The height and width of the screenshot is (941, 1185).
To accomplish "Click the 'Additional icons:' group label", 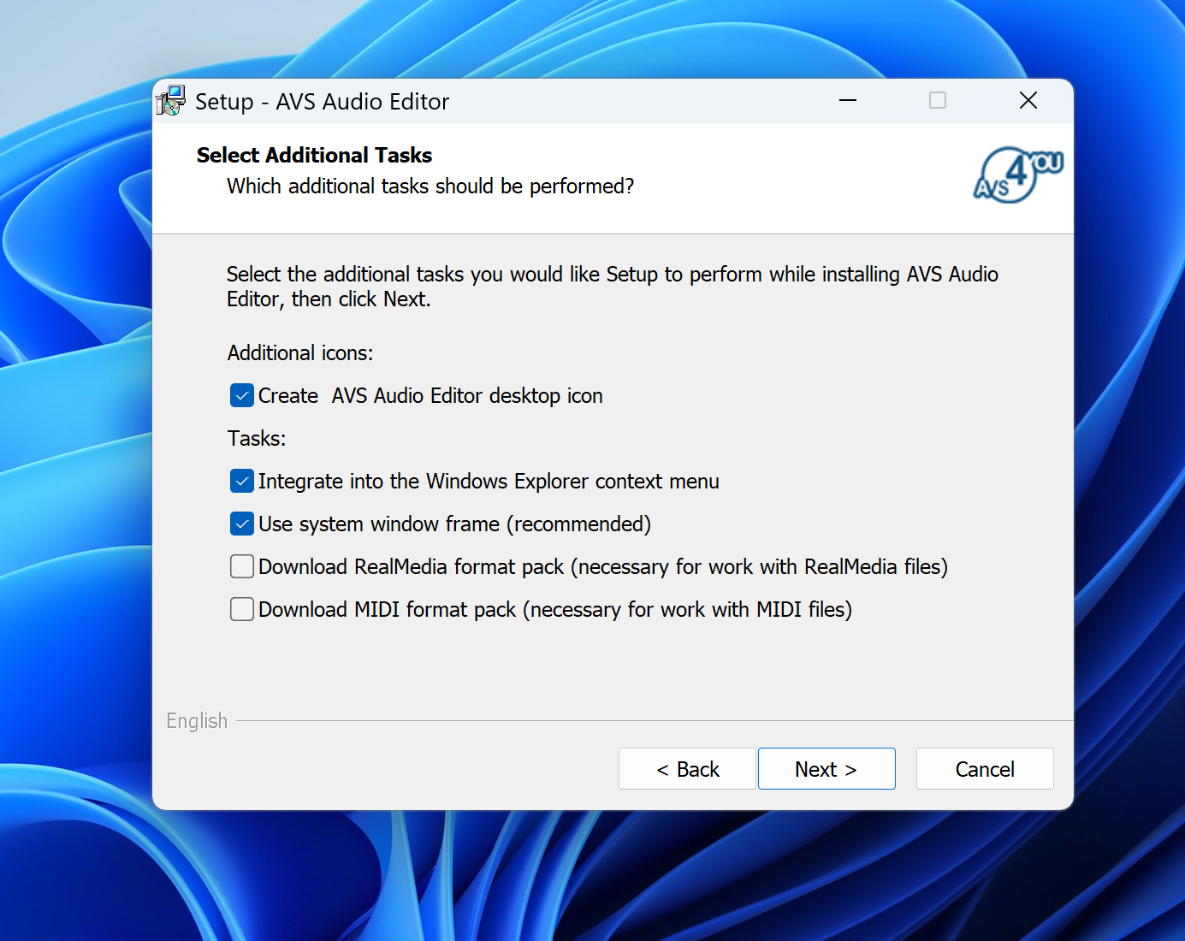I will pos(300,353).
